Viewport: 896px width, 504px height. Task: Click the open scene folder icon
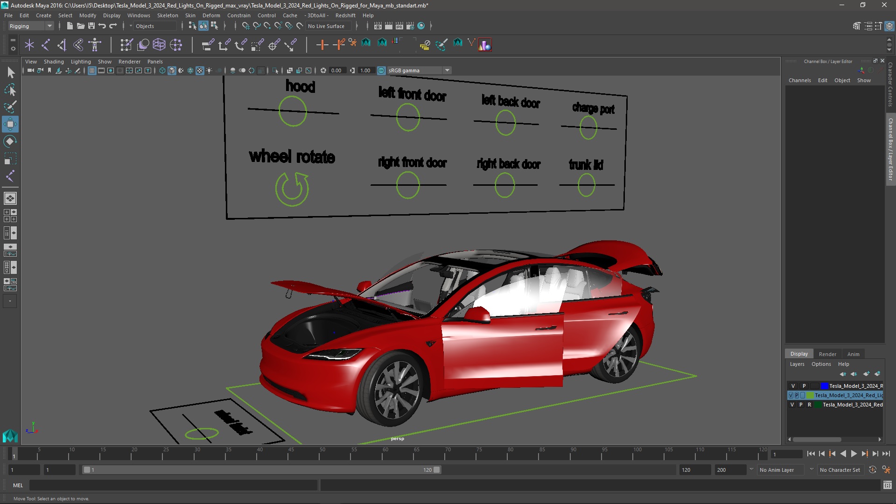[80, 26]
